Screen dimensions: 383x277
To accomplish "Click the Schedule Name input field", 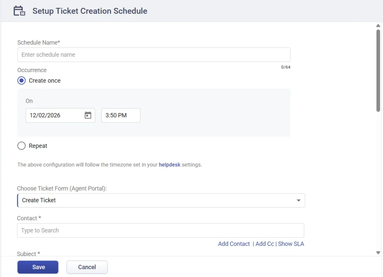I will click(x=153, y=55).
